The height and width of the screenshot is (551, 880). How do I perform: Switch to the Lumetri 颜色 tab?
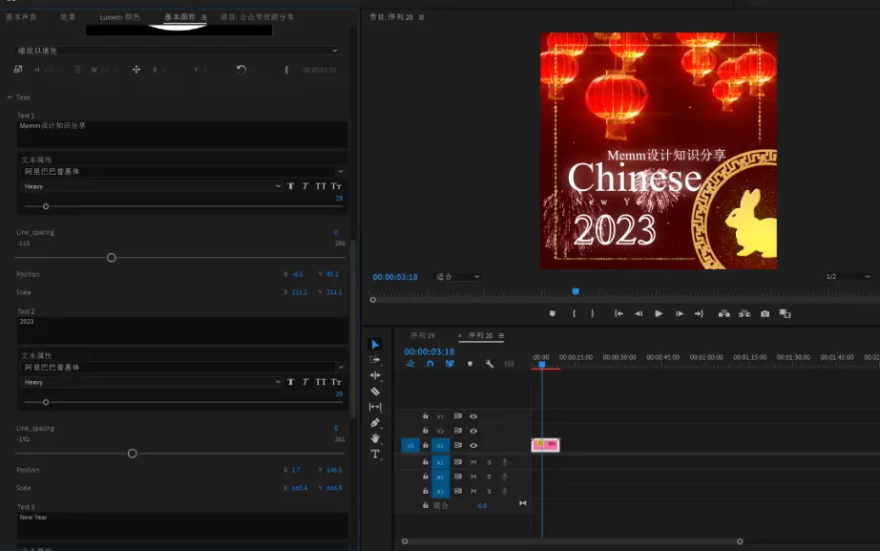pos(119,17)
